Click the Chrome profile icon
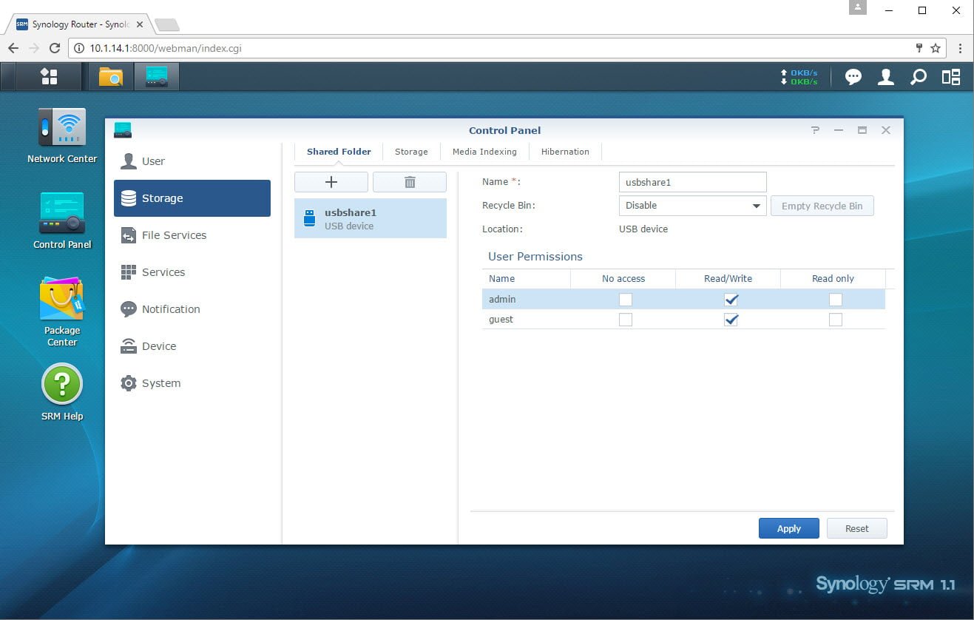 coord(857,7)
